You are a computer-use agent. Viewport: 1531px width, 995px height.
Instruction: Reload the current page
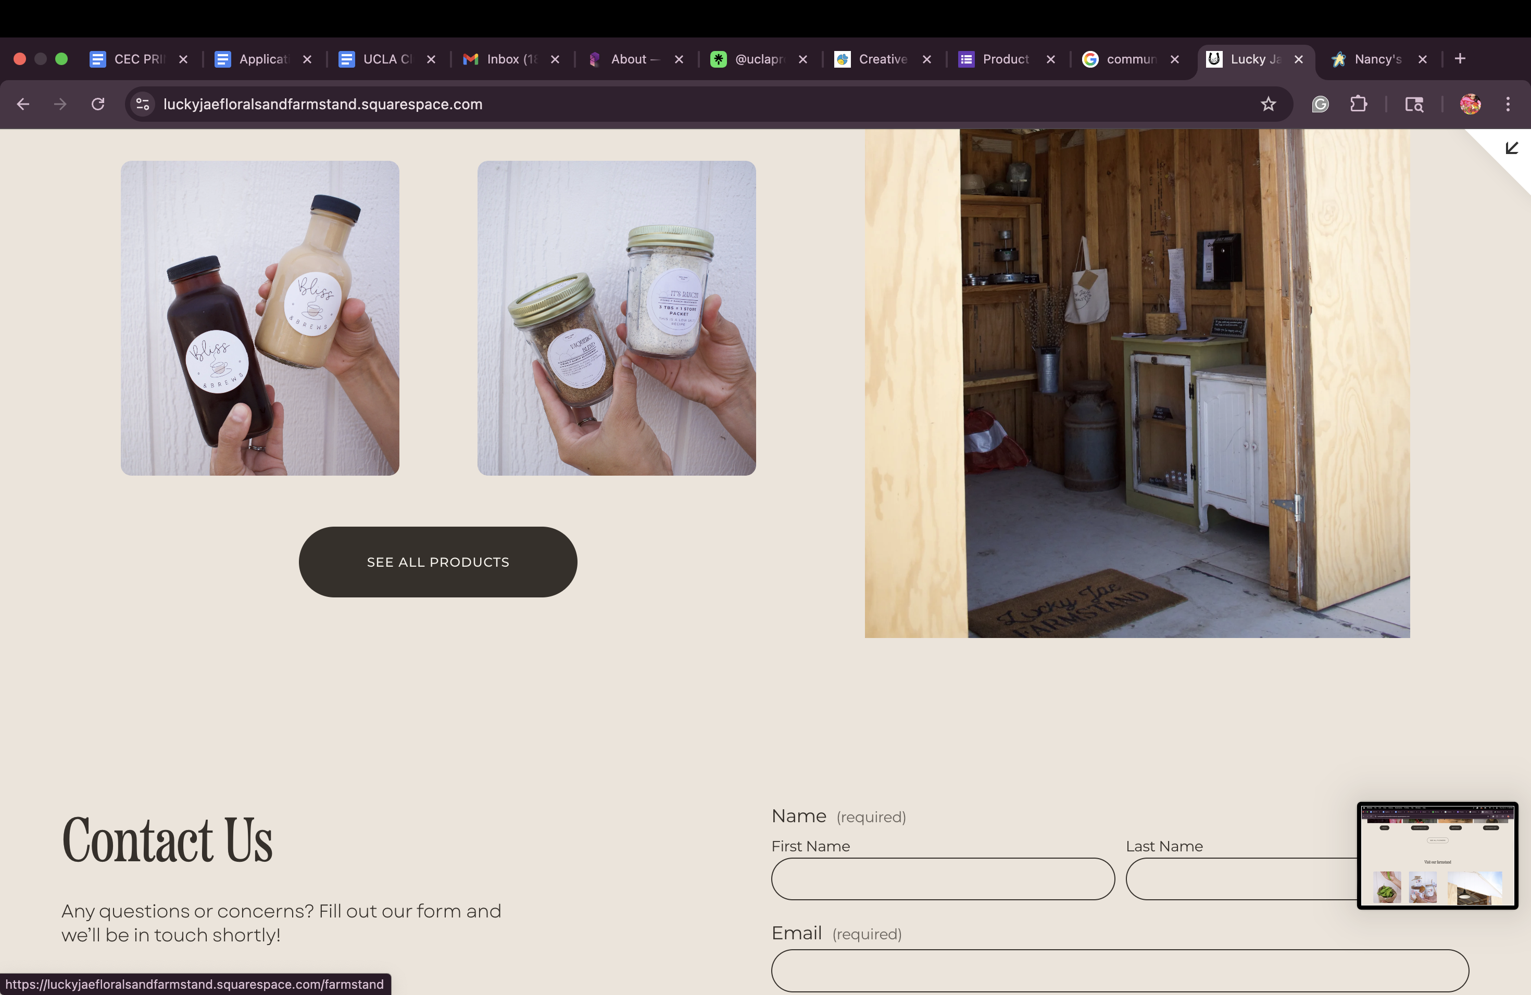(x=98, y=104)
